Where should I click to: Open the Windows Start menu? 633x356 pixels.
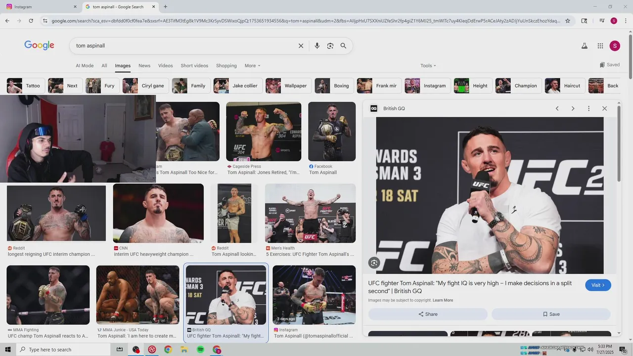[x=8, y=350]
